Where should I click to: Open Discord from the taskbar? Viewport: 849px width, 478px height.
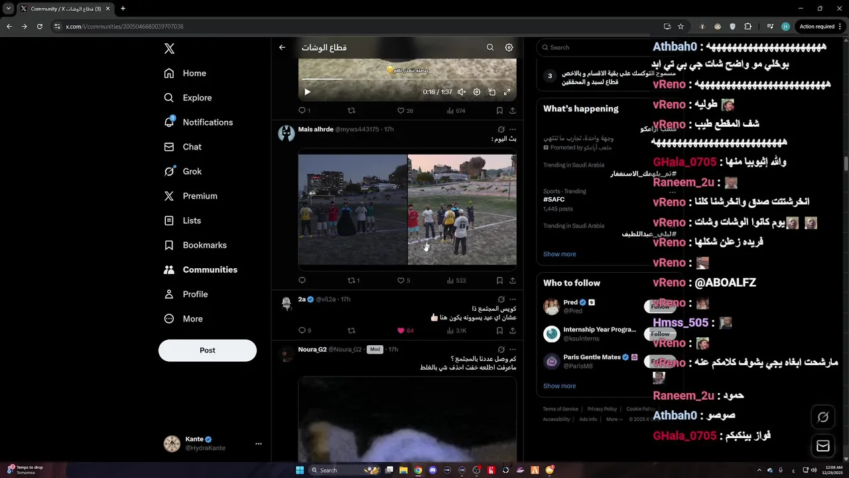pyautogui.click(x=433, y=470)
